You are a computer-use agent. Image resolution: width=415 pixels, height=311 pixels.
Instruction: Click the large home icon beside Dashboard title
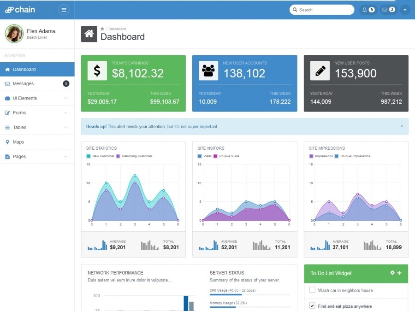[89, 34]
